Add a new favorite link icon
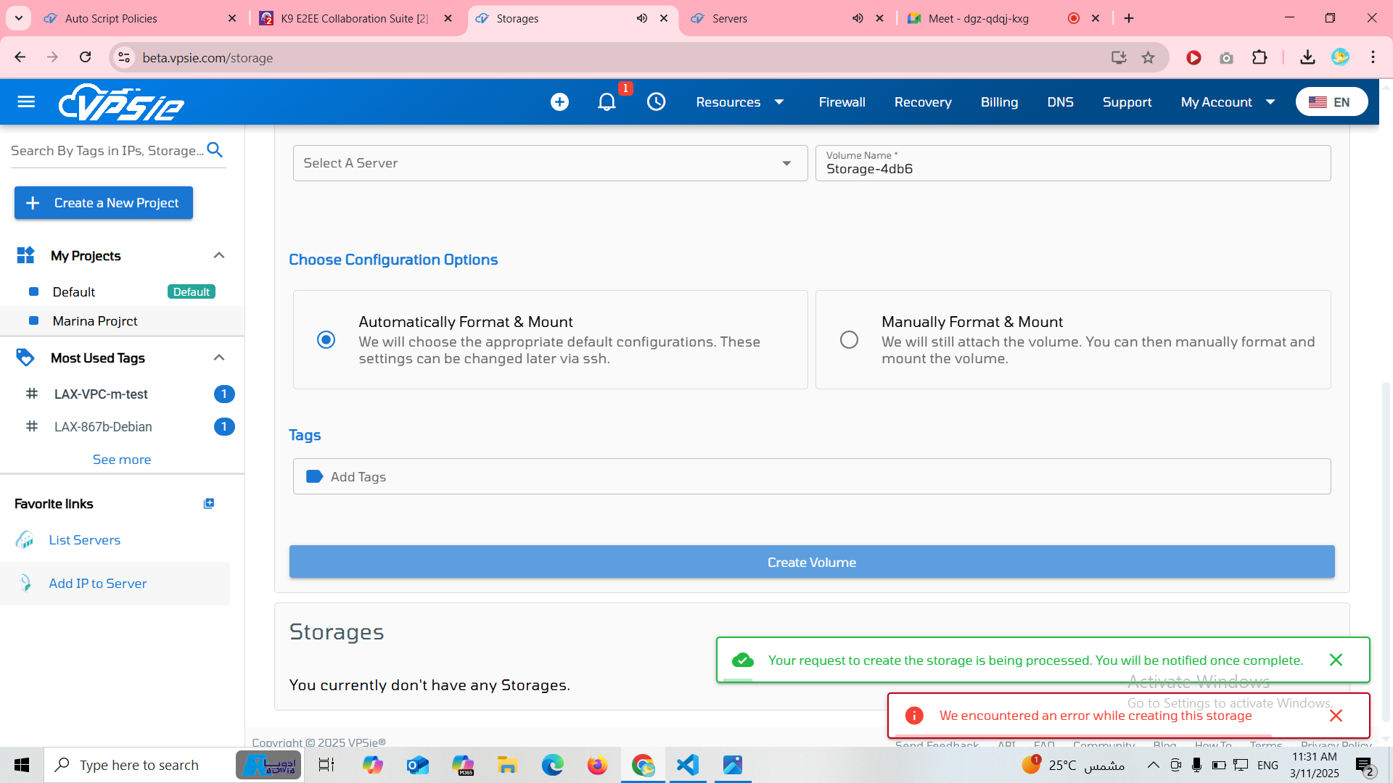The width and height of the screenshot is (1393, 783). [209, 504]
